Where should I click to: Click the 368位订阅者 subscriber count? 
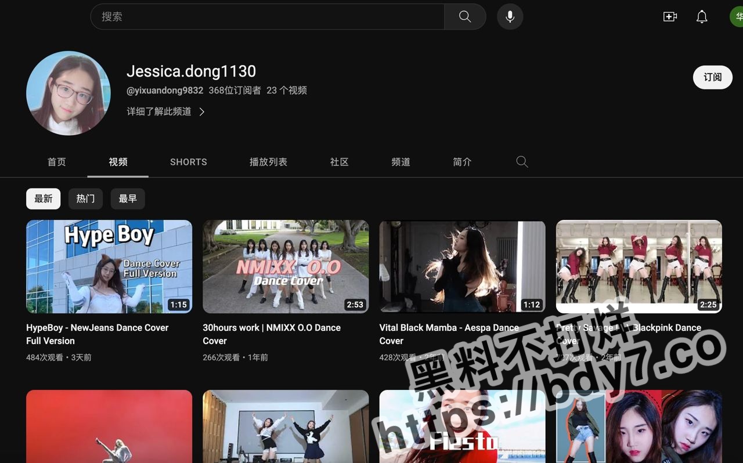pos(235,91)
